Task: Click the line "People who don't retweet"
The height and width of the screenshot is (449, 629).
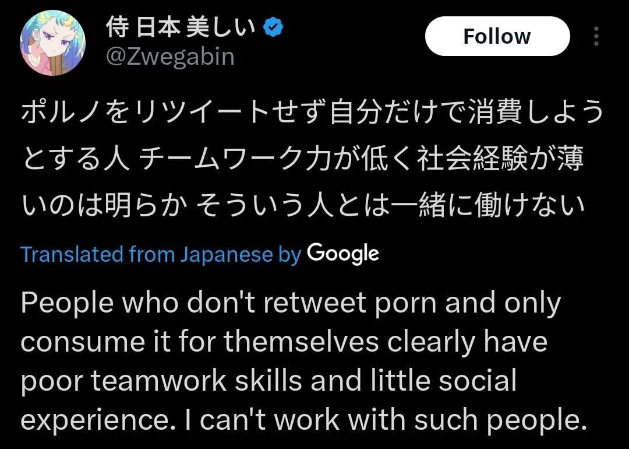Action: point(290,304)
